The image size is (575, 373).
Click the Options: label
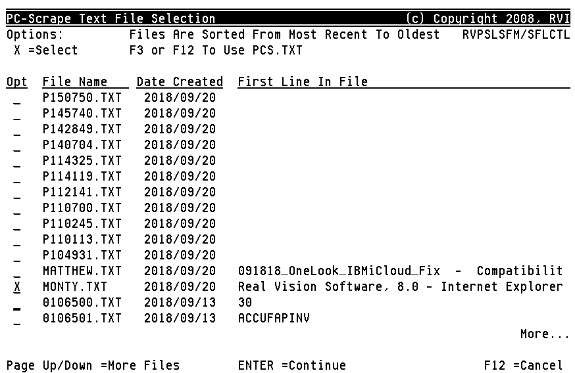tap(35, 34)
